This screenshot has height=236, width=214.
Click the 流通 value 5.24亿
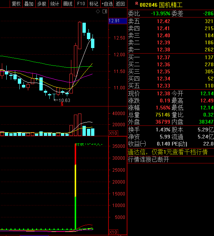(x=205, y=137)
